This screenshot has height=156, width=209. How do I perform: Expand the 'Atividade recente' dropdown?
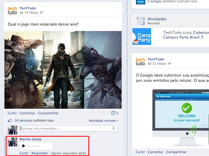pyautogui.click(x=103, y=121)
